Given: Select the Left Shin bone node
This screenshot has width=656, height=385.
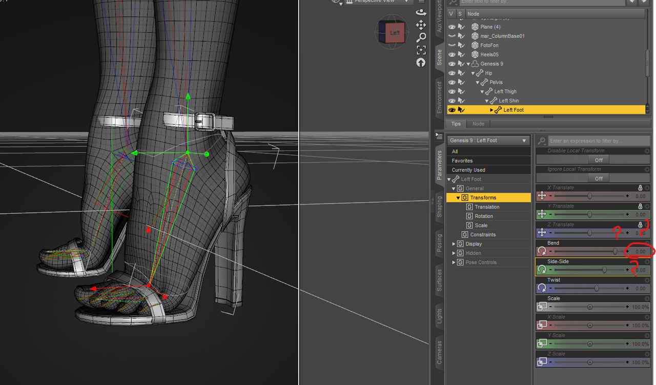Looking at the screenshot, I should click(508, 100).
